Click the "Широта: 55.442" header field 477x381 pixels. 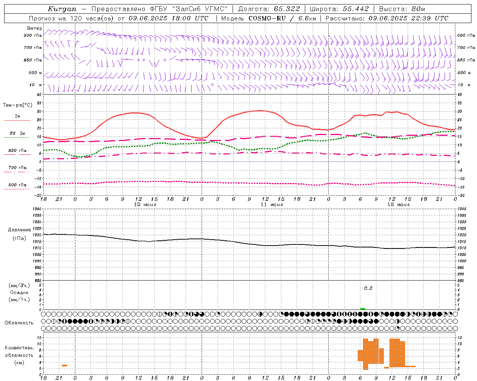[339, 9]
